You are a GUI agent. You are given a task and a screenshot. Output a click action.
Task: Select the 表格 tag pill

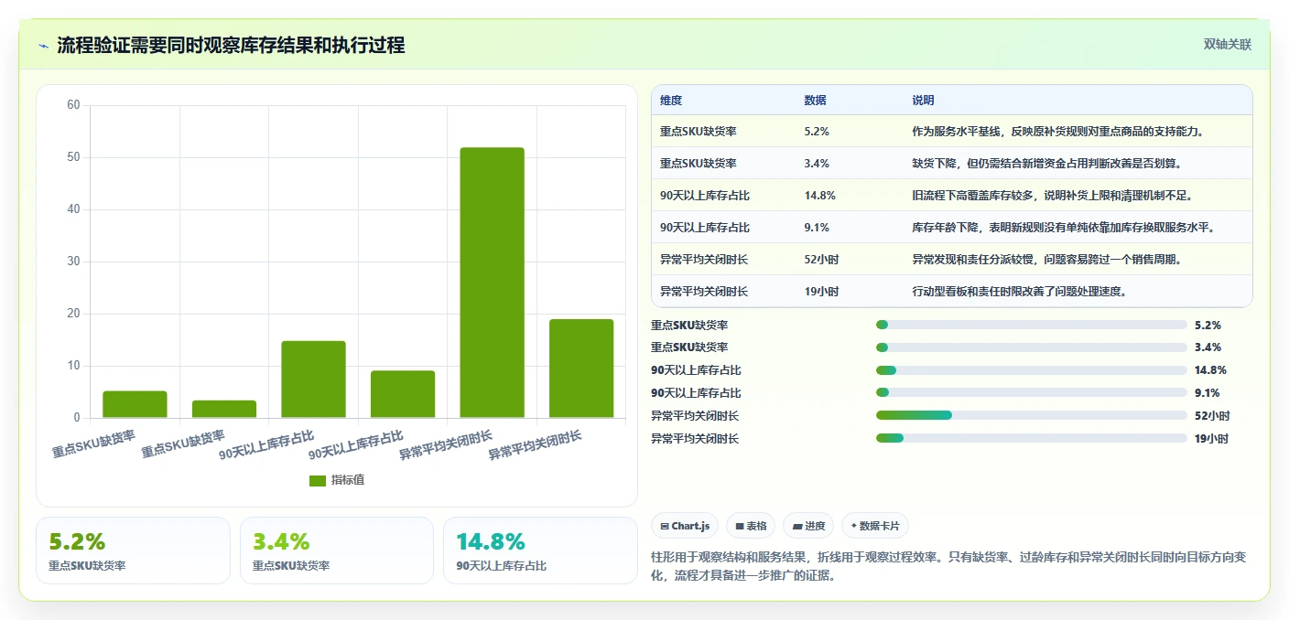click(x=751, y=526)
